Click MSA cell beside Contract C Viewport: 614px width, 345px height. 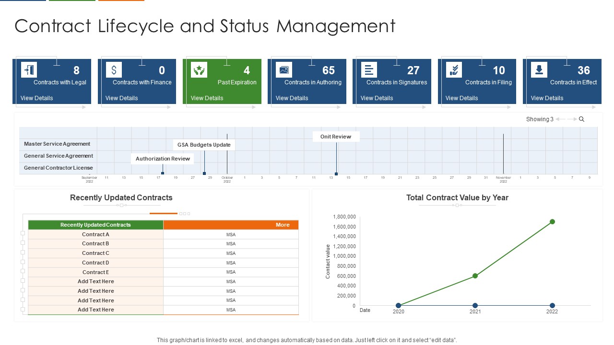click(x=231, y=253)
